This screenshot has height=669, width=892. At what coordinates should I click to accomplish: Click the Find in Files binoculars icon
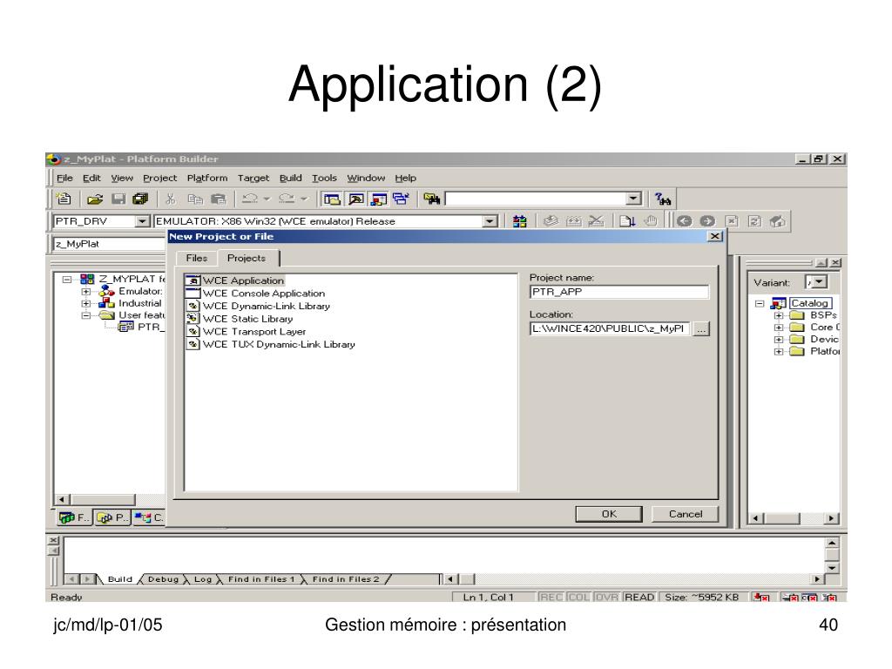pyautogui.click(x=432, y=199)
